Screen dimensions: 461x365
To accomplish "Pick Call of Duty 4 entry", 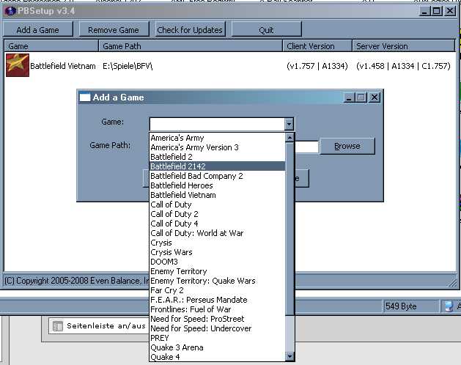I will click(x=217, y=224).
